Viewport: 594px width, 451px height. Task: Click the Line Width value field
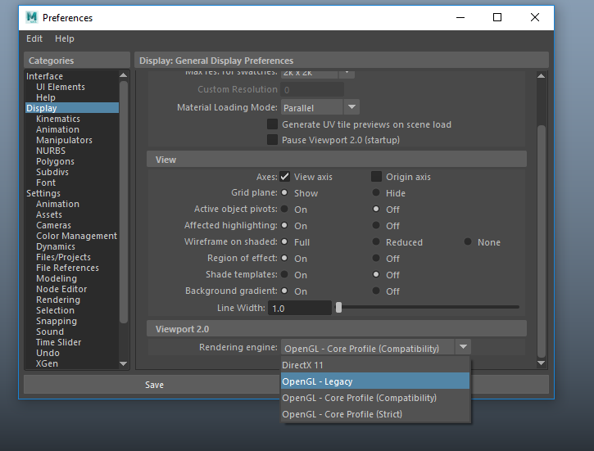click(300, 308)
